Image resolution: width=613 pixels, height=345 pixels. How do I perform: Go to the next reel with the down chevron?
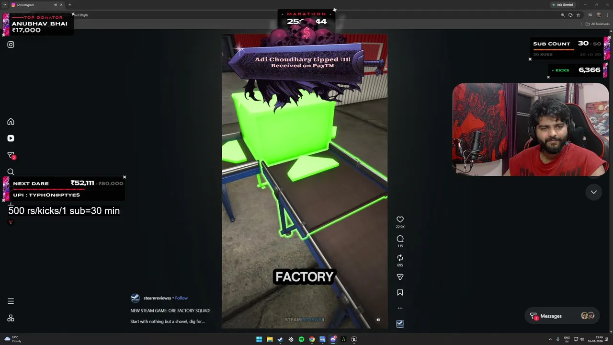click(x=593, y=192)
